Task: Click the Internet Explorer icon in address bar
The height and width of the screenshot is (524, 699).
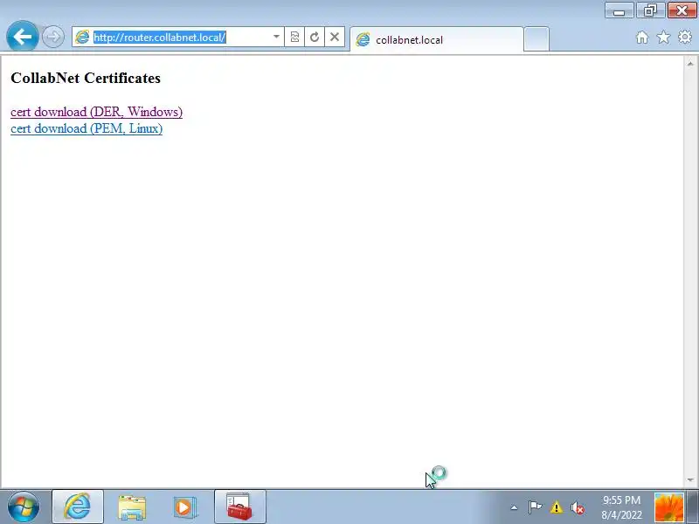Action: 82,37
